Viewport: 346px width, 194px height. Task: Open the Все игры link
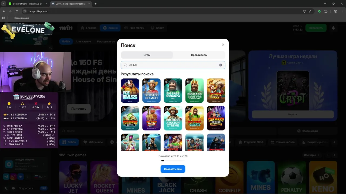pyautogui.click(x=311, y=155)
